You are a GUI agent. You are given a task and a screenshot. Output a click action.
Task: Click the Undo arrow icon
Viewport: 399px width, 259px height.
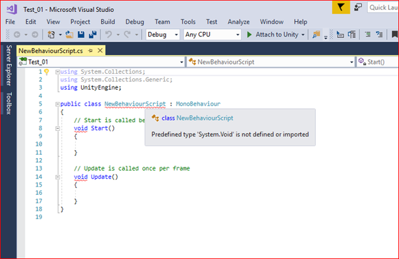(108, 35)
